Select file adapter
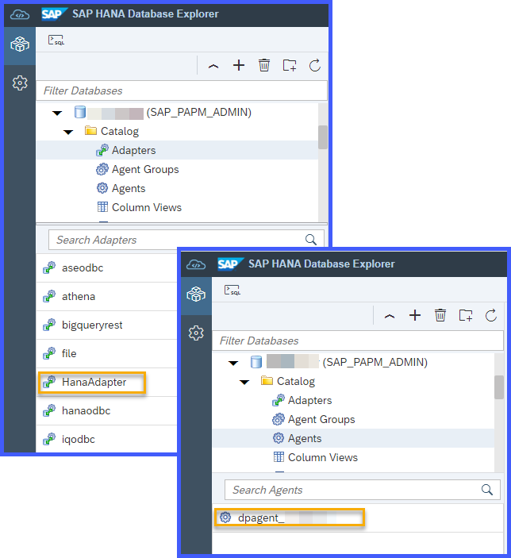This screenshot has width=511, height=558. click(107, 353)
